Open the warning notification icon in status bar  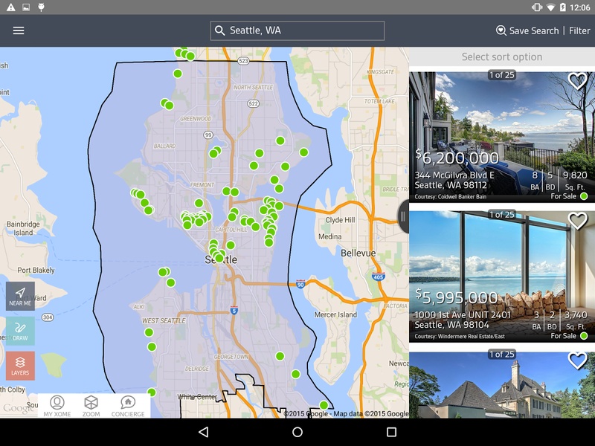(x=11, y=7)
